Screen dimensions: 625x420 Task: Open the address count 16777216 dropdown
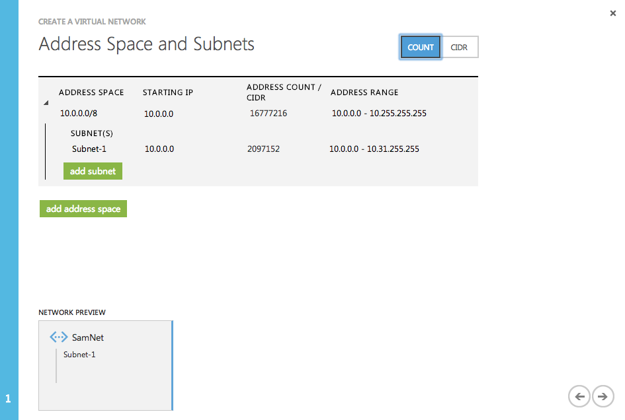[269, 114]
